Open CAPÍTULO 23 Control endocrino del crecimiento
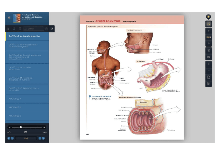 pos(27,57)
